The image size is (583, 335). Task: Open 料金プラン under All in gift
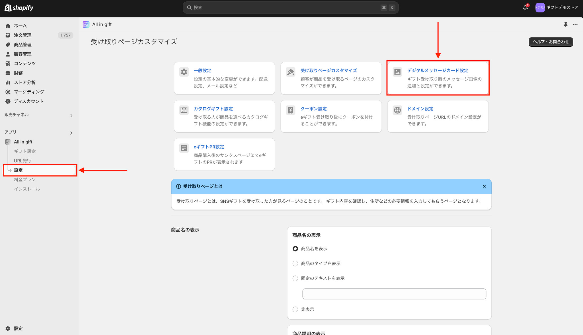tap(25, 180)
